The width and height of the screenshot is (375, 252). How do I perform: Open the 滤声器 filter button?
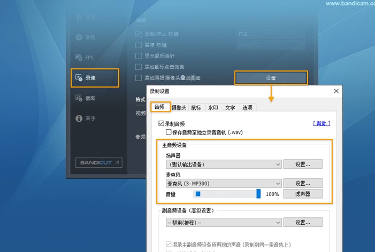[303, 194]
